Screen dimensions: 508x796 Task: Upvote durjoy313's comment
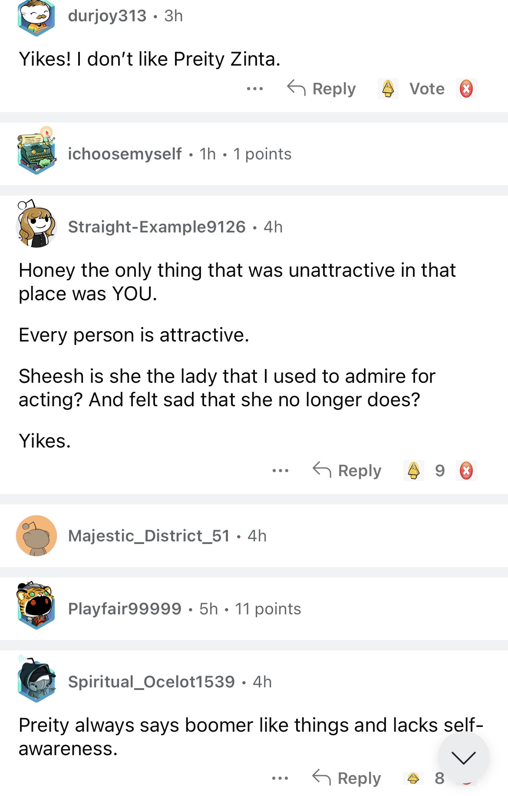[388, 89]
